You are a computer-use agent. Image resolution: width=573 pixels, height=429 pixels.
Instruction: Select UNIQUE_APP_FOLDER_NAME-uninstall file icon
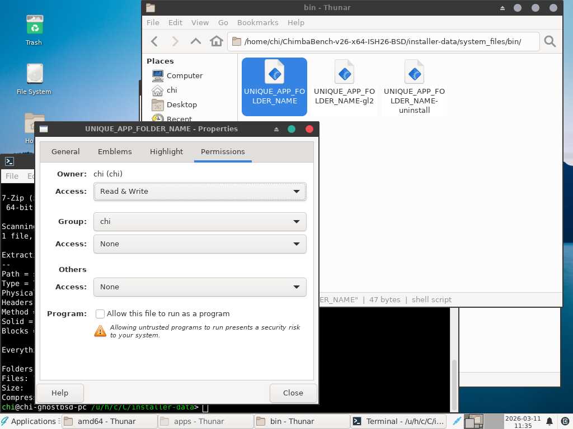click(414, 87)
